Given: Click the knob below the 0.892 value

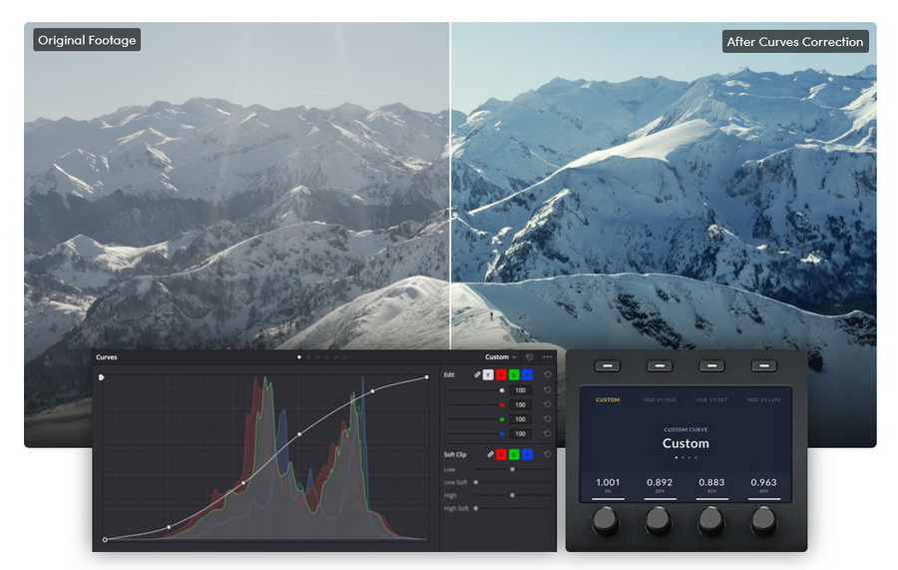Looking at the screenshot, I should point(659,520).
